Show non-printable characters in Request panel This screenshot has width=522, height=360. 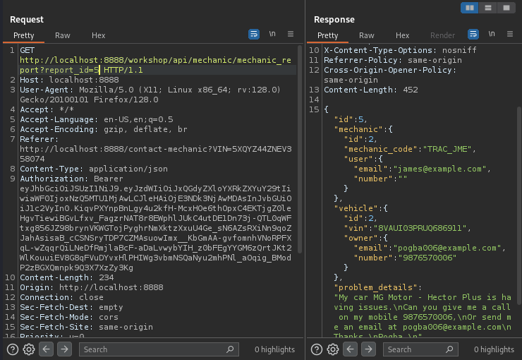tap(272, 34)
